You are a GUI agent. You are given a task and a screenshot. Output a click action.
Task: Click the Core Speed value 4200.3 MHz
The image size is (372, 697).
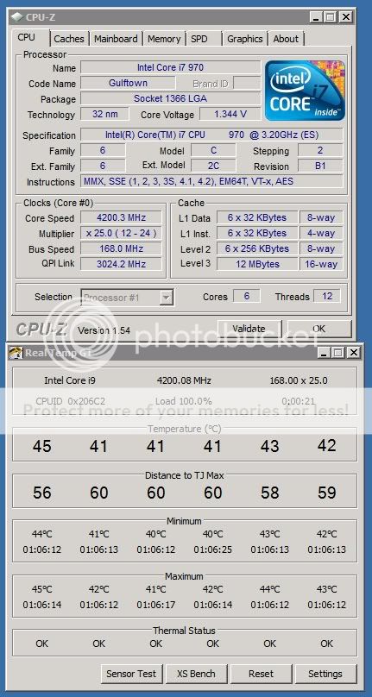pos(121,217)
